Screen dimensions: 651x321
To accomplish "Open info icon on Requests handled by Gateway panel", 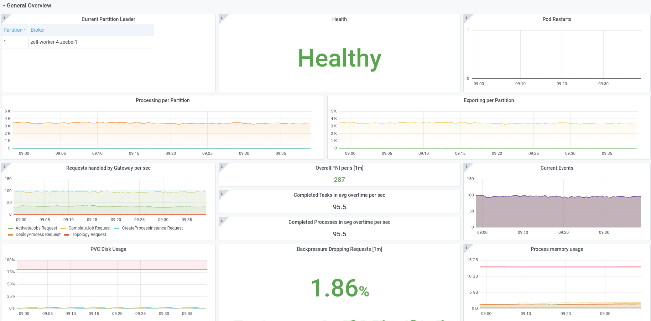I will coord(4,166).
